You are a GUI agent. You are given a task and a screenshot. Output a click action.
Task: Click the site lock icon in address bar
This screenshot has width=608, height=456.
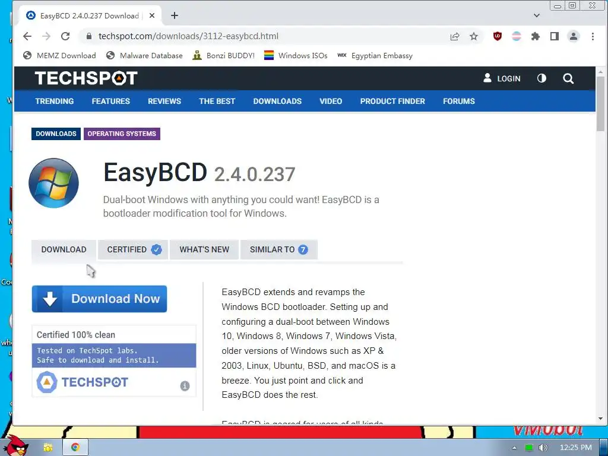(x=89, y=36)
